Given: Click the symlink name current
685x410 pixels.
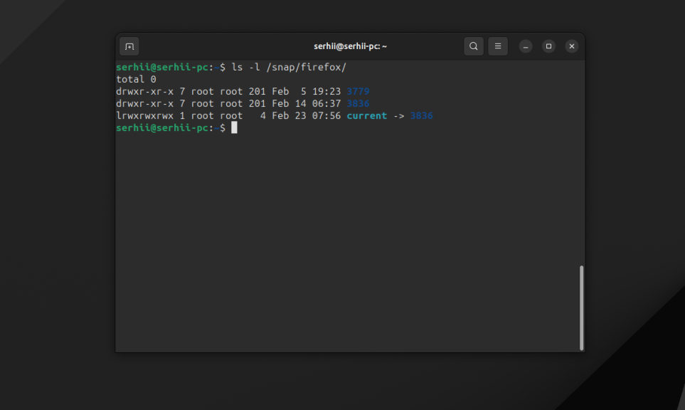Looking at the screenshot, I should point(366,116).
